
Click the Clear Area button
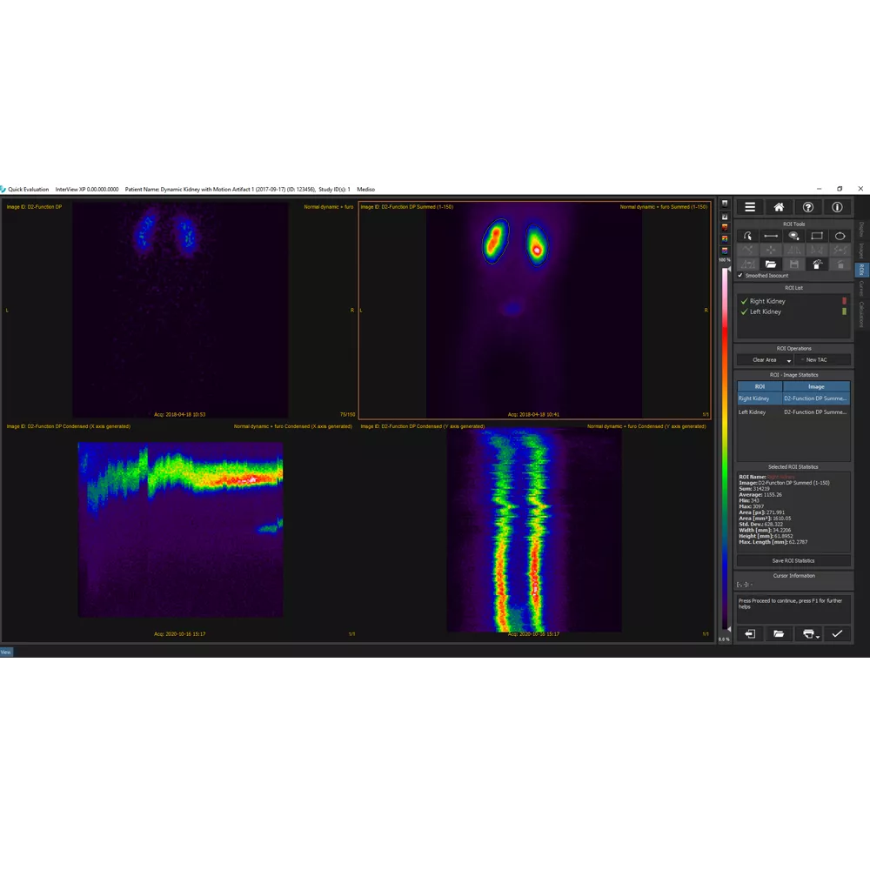pos(764,360)
